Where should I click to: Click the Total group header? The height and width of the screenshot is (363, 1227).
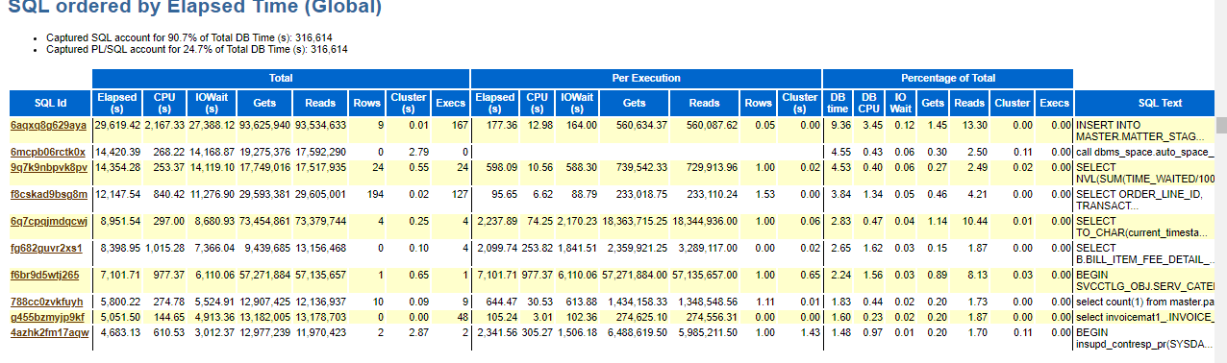pos(281,78)
